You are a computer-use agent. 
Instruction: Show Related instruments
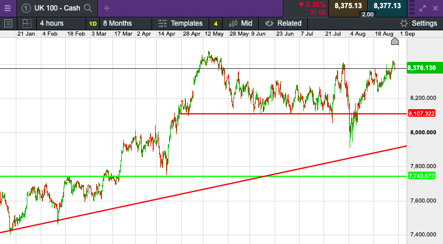[283, 23]
